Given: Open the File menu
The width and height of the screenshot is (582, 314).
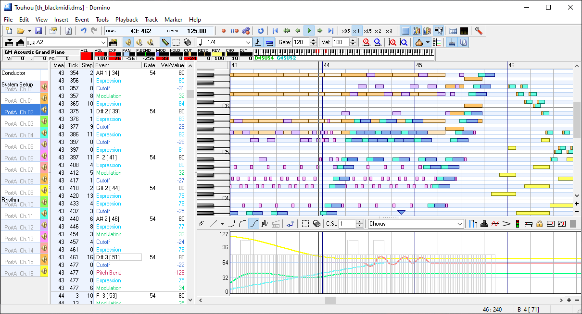Looking at the screenshot, I should pos(8,20).
